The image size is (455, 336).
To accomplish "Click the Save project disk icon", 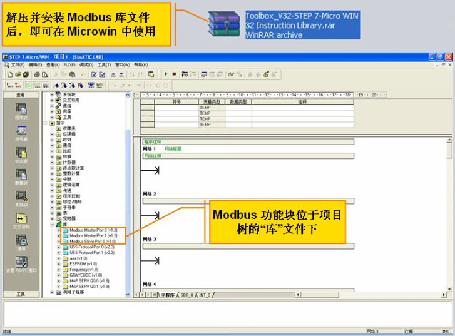I will tap(26, 74).
